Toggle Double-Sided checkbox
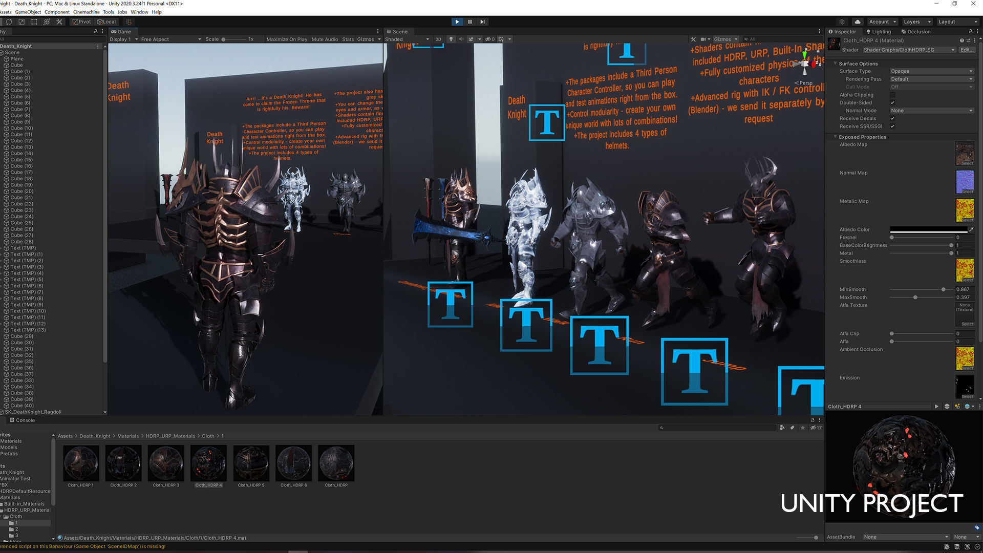Image resolution: width=983 pixels, height=553 pixels. coord(892,103)
